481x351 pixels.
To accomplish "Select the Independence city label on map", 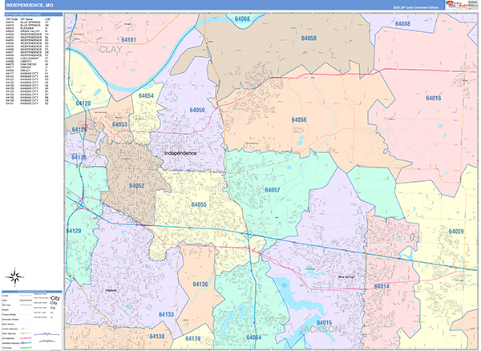I will pos(184,152).
